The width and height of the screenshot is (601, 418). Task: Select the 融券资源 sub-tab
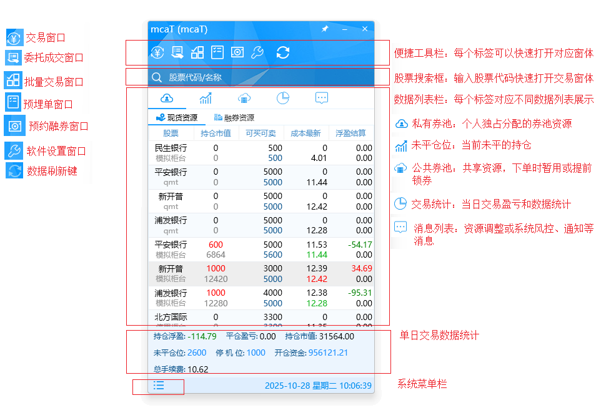(234, 117)
